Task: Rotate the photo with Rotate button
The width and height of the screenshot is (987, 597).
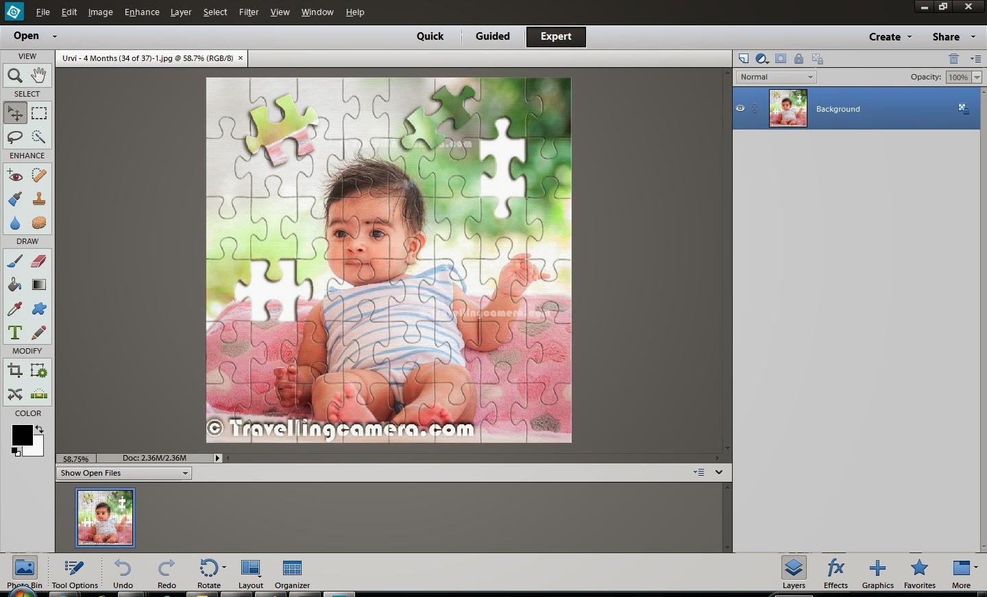Action: click(x=209, y=573)
